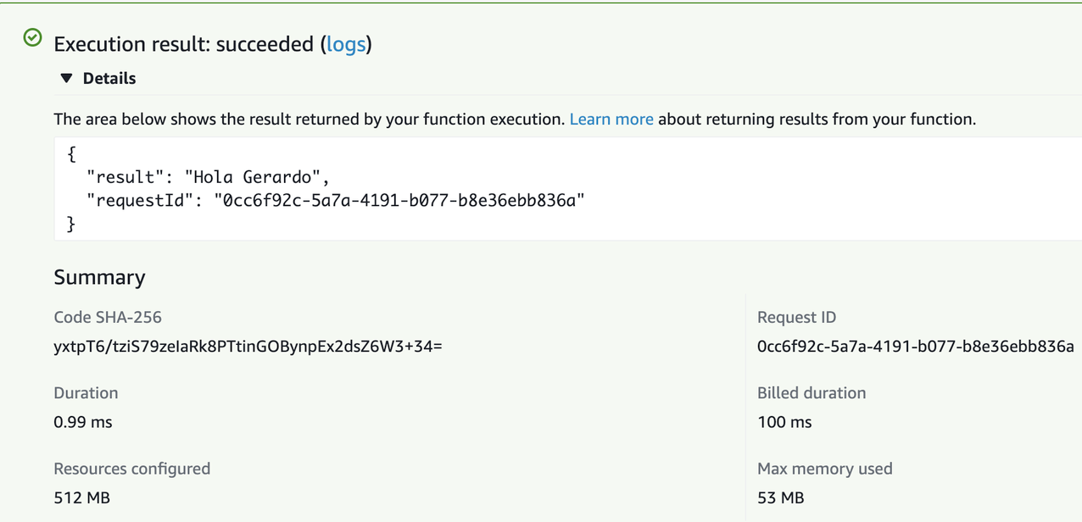The width and height of the screenshot is (1082, 522).
Task: Click the Summary heading
Action: [x=99, y=277]
